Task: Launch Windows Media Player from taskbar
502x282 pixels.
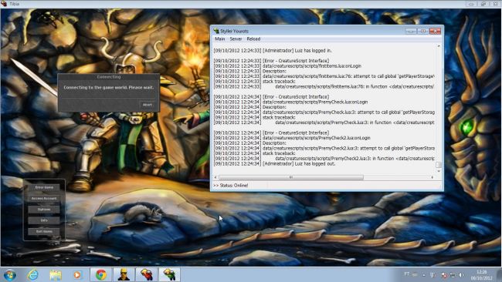Action: [x=77, y=274]
